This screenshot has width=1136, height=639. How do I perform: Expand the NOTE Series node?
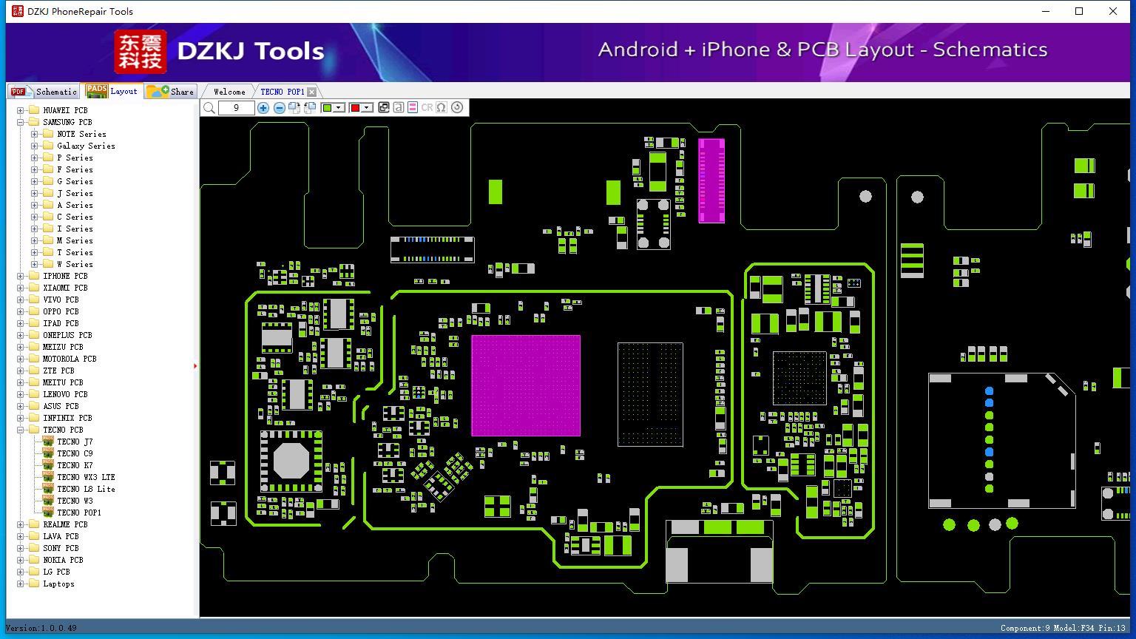click(x=34, y=134)
